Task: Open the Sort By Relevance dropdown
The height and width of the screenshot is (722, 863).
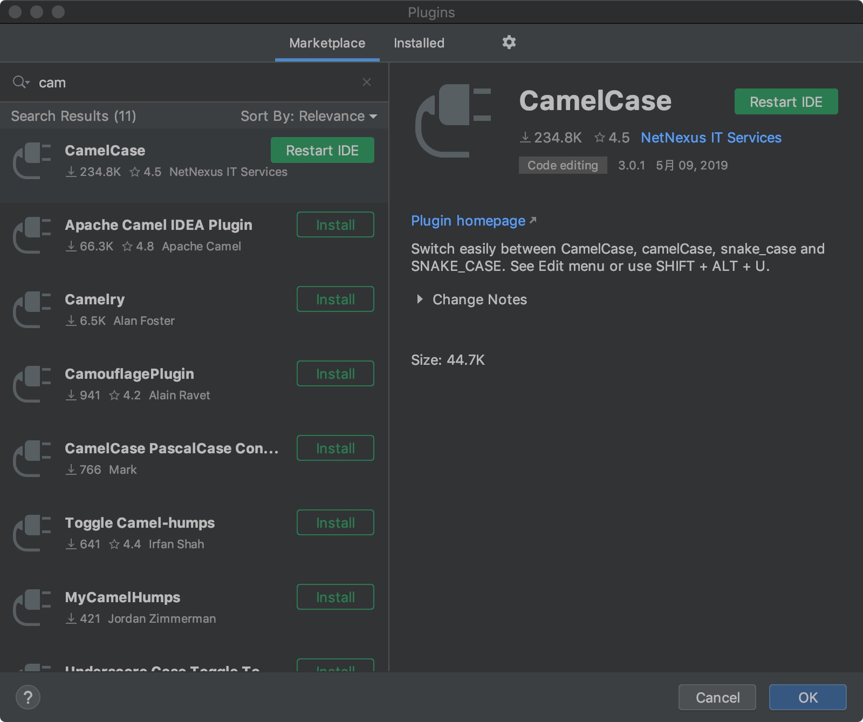Action: click(309, 116)
